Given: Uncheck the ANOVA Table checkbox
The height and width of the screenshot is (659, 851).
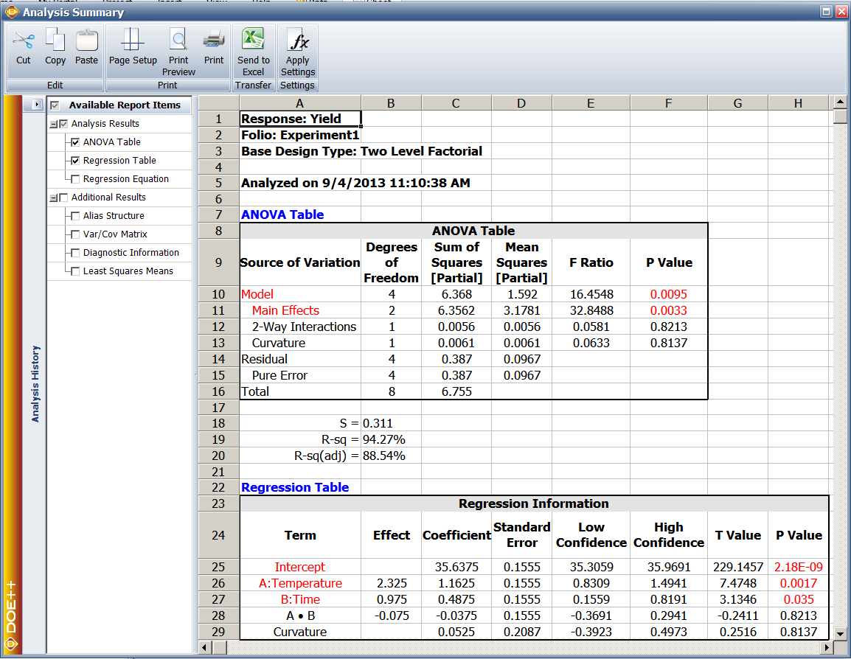Looking at the screenshot, I should tap(75, 142).
